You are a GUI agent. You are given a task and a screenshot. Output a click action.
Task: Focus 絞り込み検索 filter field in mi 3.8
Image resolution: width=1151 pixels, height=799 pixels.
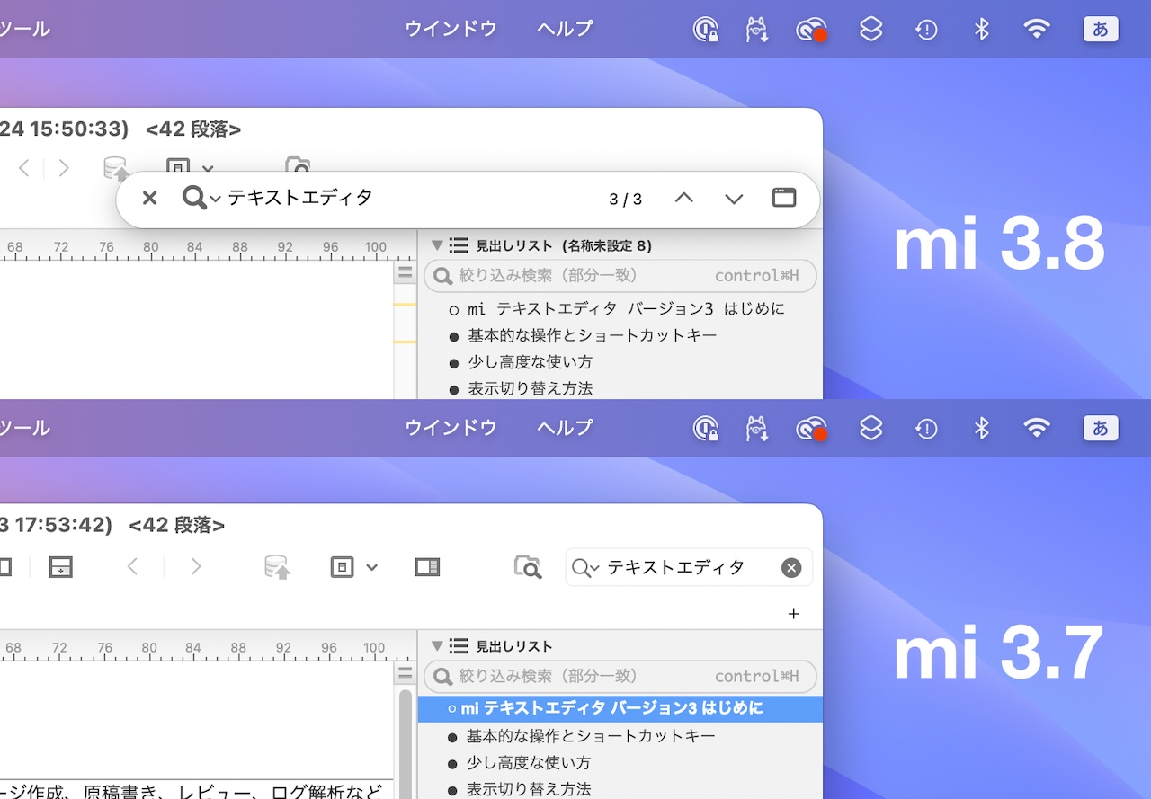pos(620,276)
